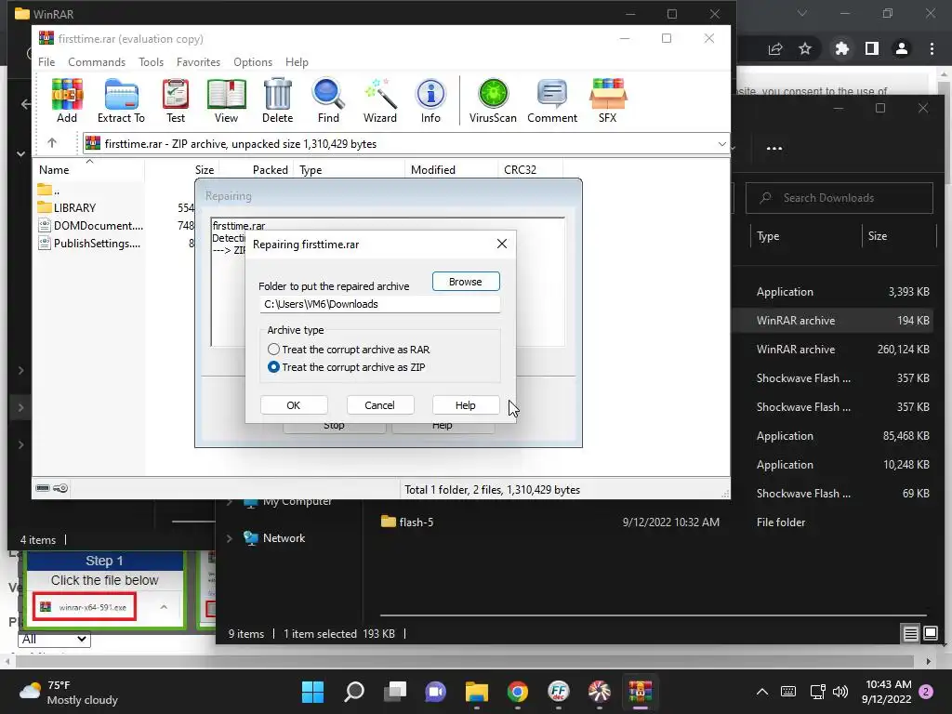Click Cancel in Repairing firsttime.rar dialog

tap(380, 405)
